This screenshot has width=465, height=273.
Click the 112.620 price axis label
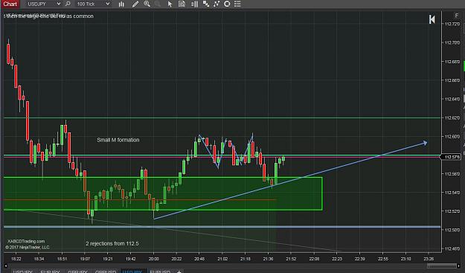click(x=452, y=118)
